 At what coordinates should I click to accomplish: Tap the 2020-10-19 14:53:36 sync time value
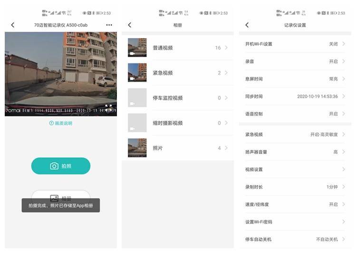click(x=318, y=96)
